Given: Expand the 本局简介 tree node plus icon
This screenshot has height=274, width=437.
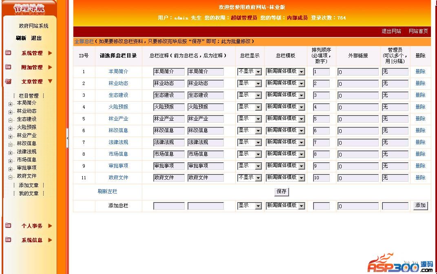Looking at the screenshot, I should 10,104.
